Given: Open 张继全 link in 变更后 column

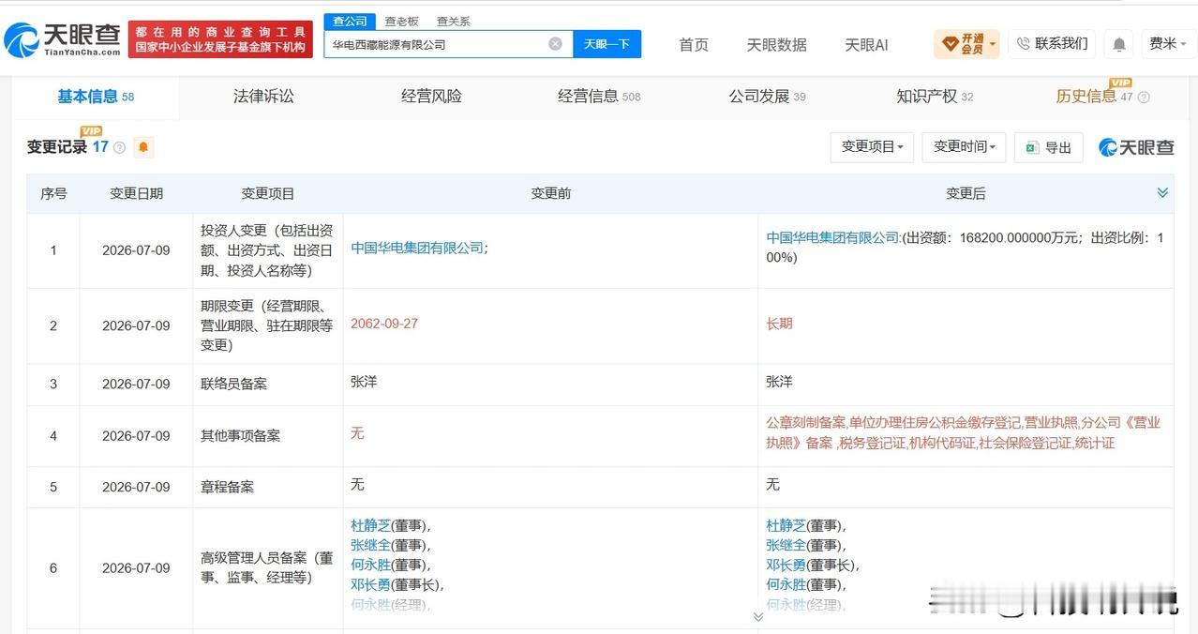Looking at the screenshot, I should (786, 546).
